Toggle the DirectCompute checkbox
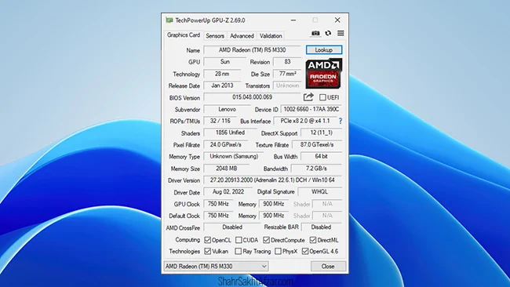The image size is (510, 287). pyautogui.click(x=267, y=240)
